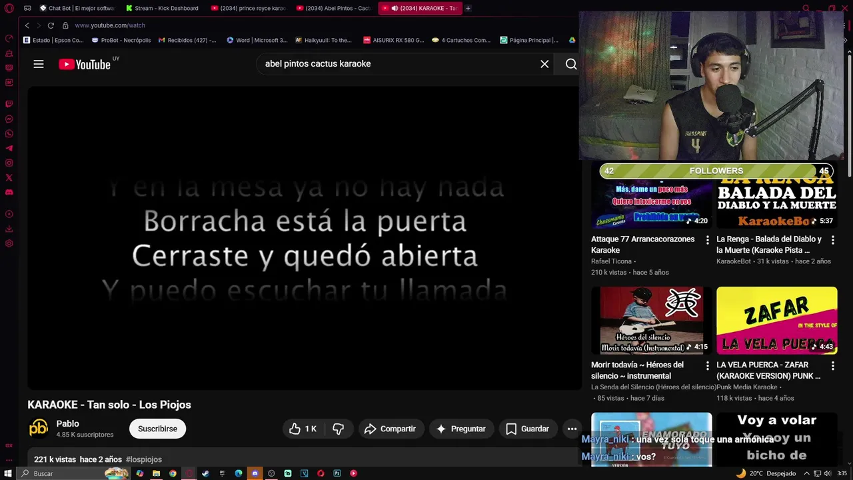
Task: Open the Word | Microsoft bookmark
Action: [x=257, y=40]
